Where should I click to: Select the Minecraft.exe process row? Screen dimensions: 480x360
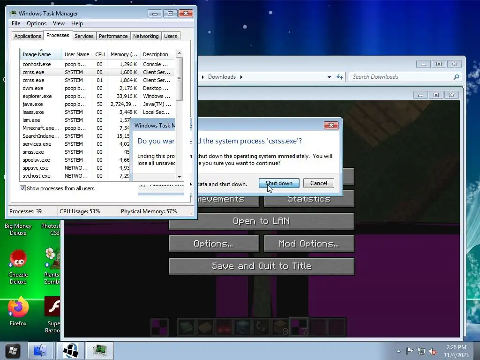(x=75, y=128)
